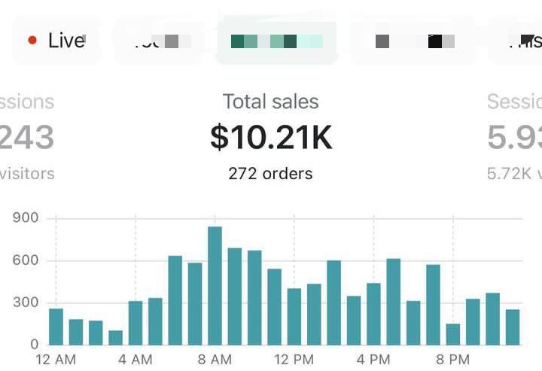Tap the $10.21K total sales figure

(270, 138)
